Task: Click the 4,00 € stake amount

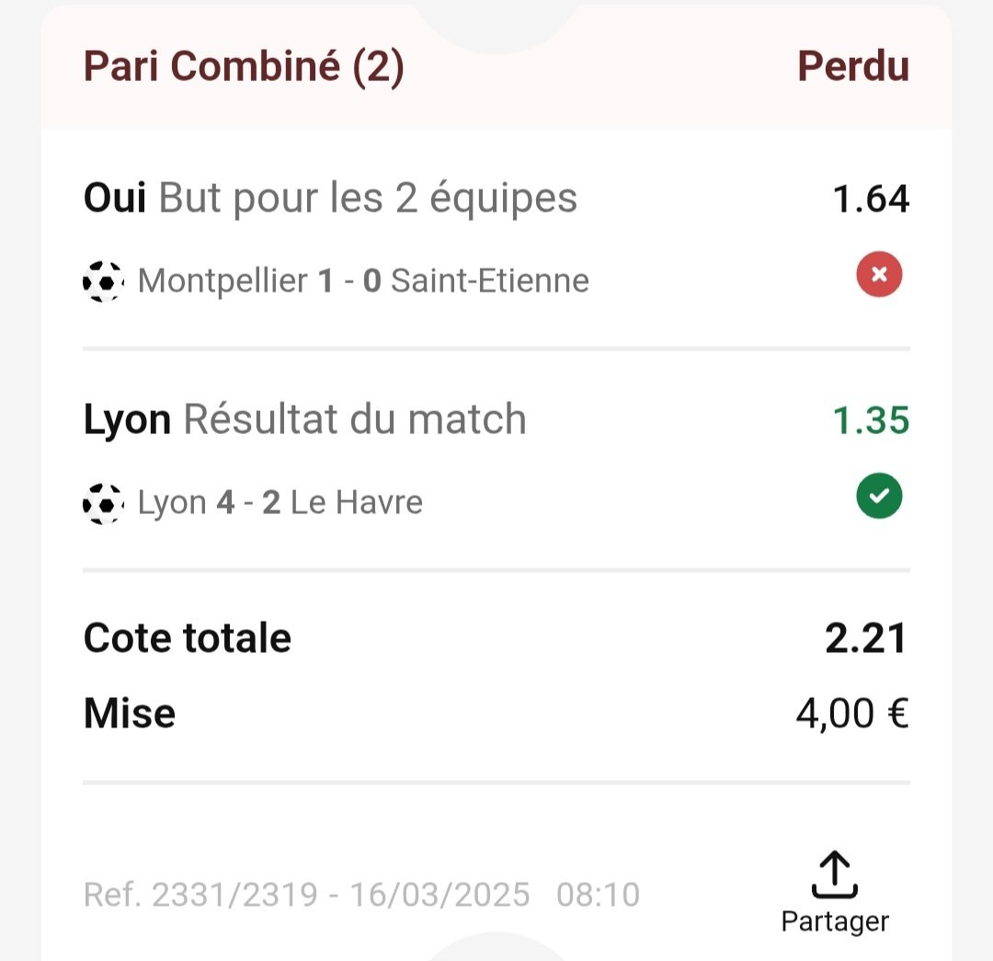Action: [x=852, y=714]
